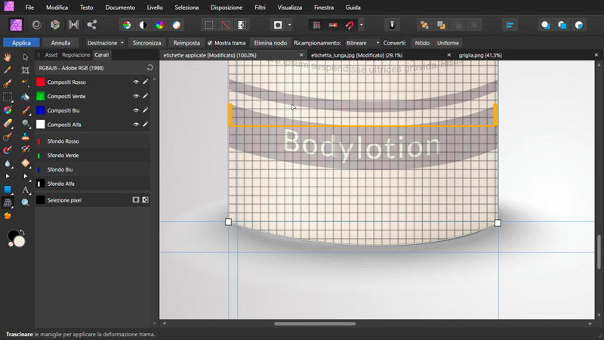This screenshot has width=604, height=340.
Task: Switch to griglia.png document tab
Action: [480, 55]
